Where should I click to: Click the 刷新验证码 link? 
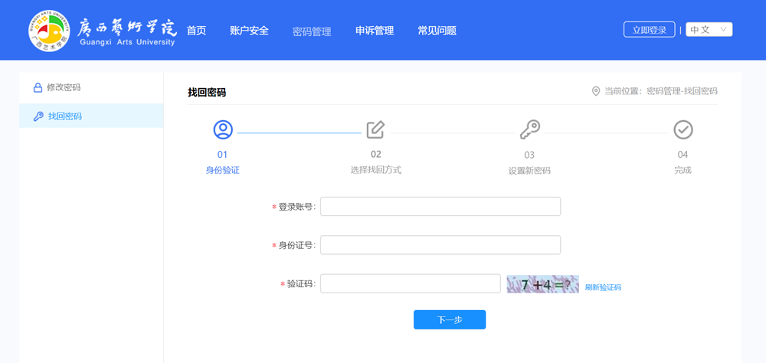click(x=603, y=287)
